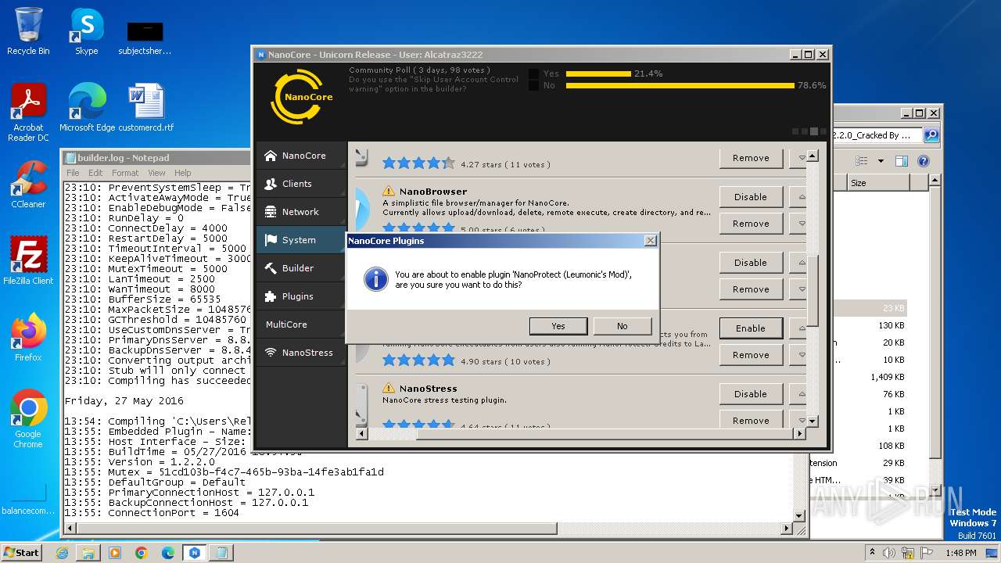Screen dimensions: 1001x563
Task: Open Edit menu in Notepad
Action: click(95, 173)
